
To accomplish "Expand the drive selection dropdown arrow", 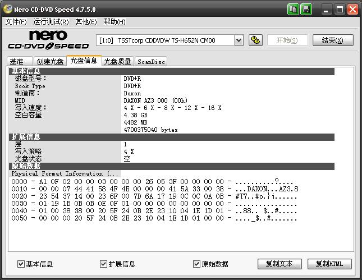I will pyautogui.click(x=239, y=40).
